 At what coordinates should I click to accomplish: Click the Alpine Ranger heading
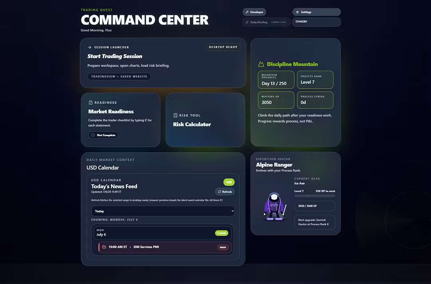pyautogui.click(x=274, y=165)
